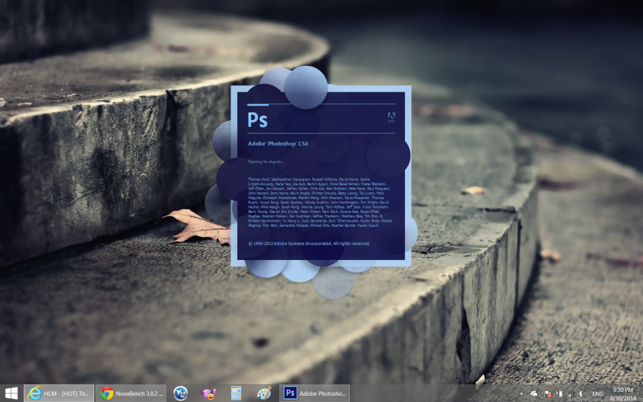Switch input language via ENG indicator
This screenshot has height=402, width=643.
click(597, 394)
